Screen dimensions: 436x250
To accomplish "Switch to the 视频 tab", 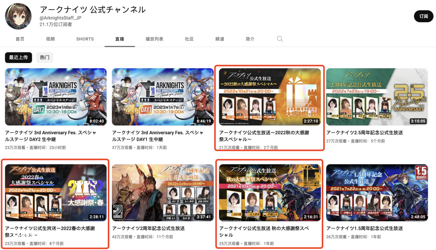I will click(x=50, y=39).
